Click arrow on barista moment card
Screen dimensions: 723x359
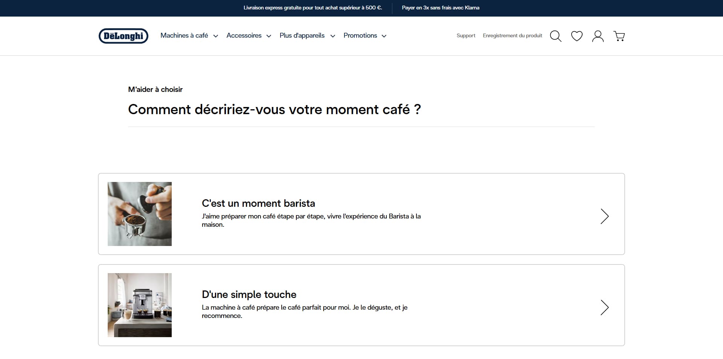pos(604,216)
